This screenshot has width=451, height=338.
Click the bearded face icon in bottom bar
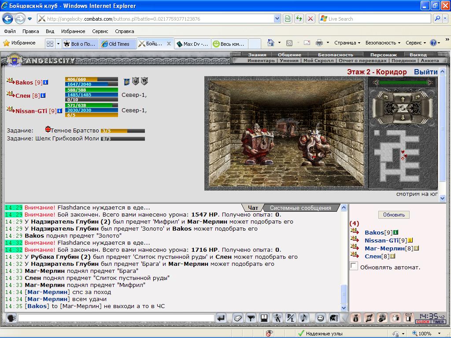(x=382, y=318)
